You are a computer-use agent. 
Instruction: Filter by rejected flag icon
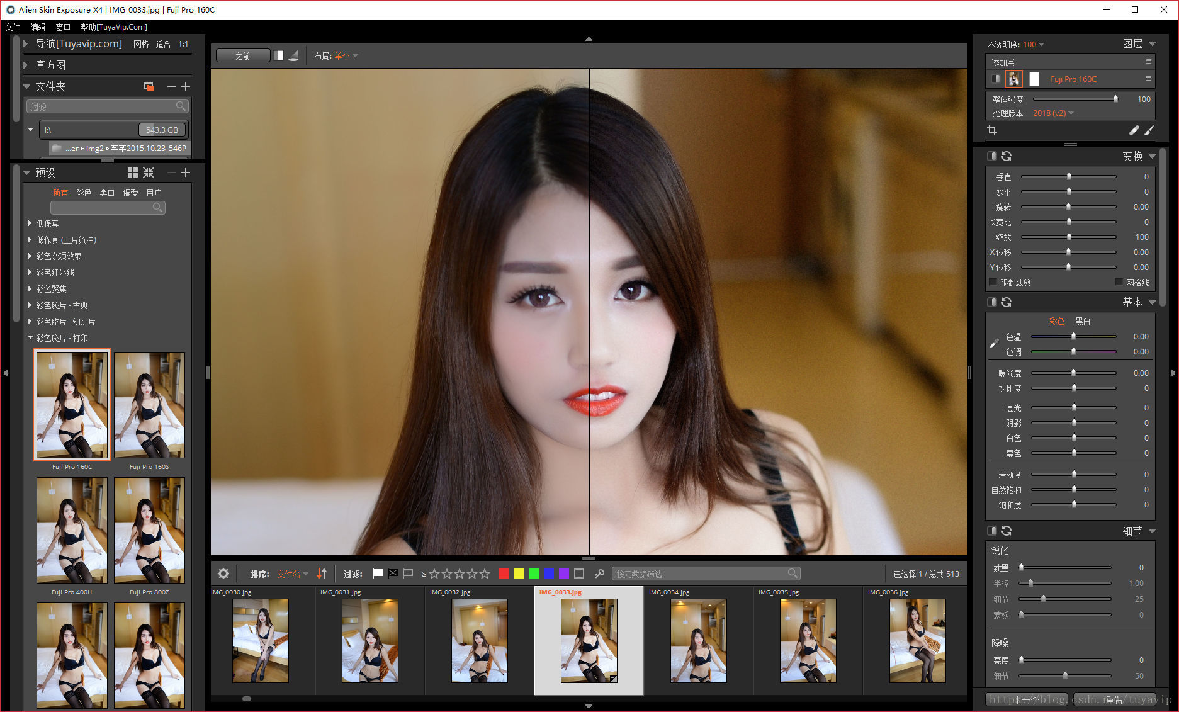click(x=393, y=574)
